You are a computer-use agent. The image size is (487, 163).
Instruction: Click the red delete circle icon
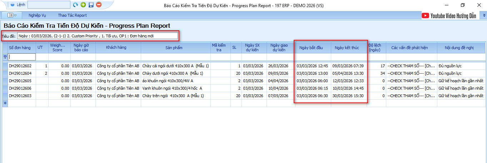point(99,5)
